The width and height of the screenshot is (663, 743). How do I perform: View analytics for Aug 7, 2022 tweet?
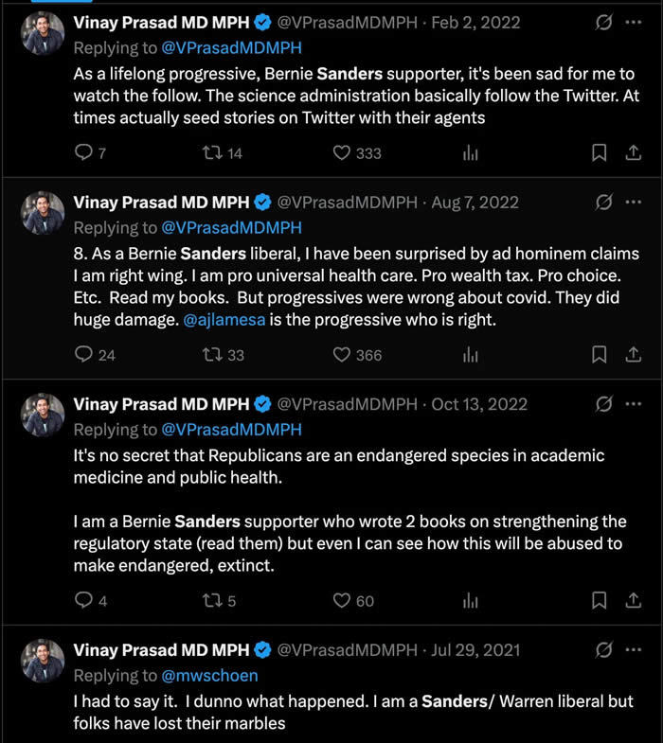click(471, 355)
